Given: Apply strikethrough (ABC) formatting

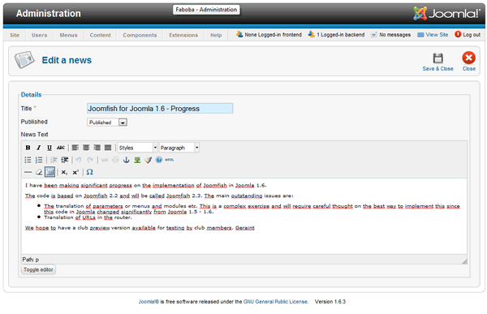Looking at the screenshot, I should point(61,148).
